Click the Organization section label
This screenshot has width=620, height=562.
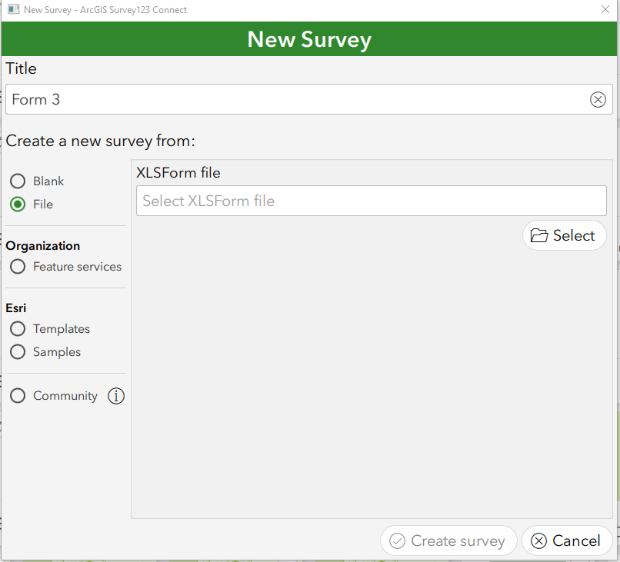click(x=42, y=245)
